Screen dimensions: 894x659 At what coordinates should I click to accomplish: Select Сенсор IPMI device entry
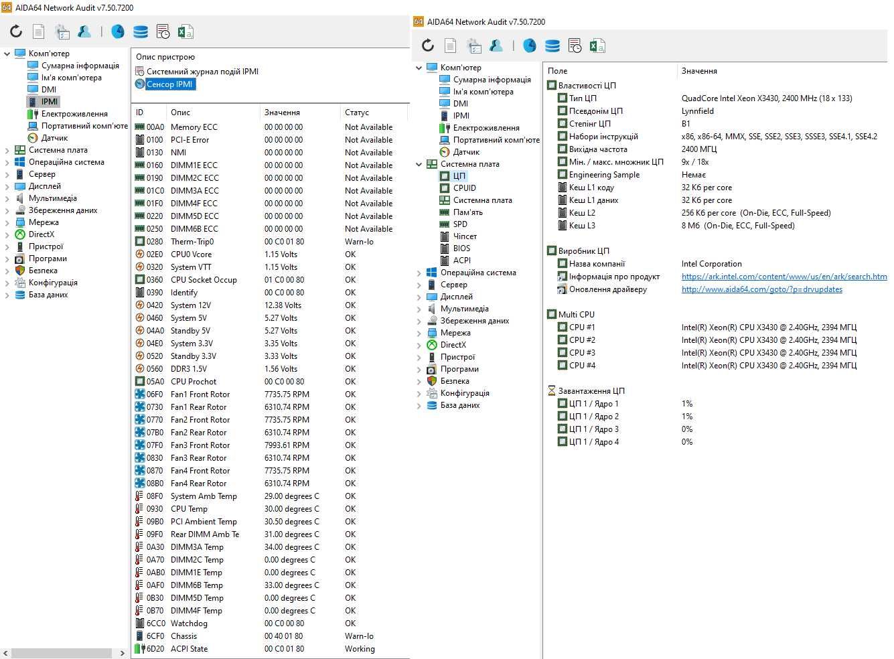coord(165,84)
